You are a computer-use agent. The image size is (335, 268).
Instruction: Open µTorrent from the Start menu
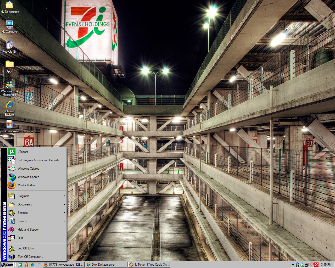tap(23, 152)
